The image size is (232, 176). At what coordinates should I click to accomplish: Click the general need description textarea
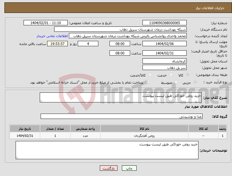(x=121, y=97)
